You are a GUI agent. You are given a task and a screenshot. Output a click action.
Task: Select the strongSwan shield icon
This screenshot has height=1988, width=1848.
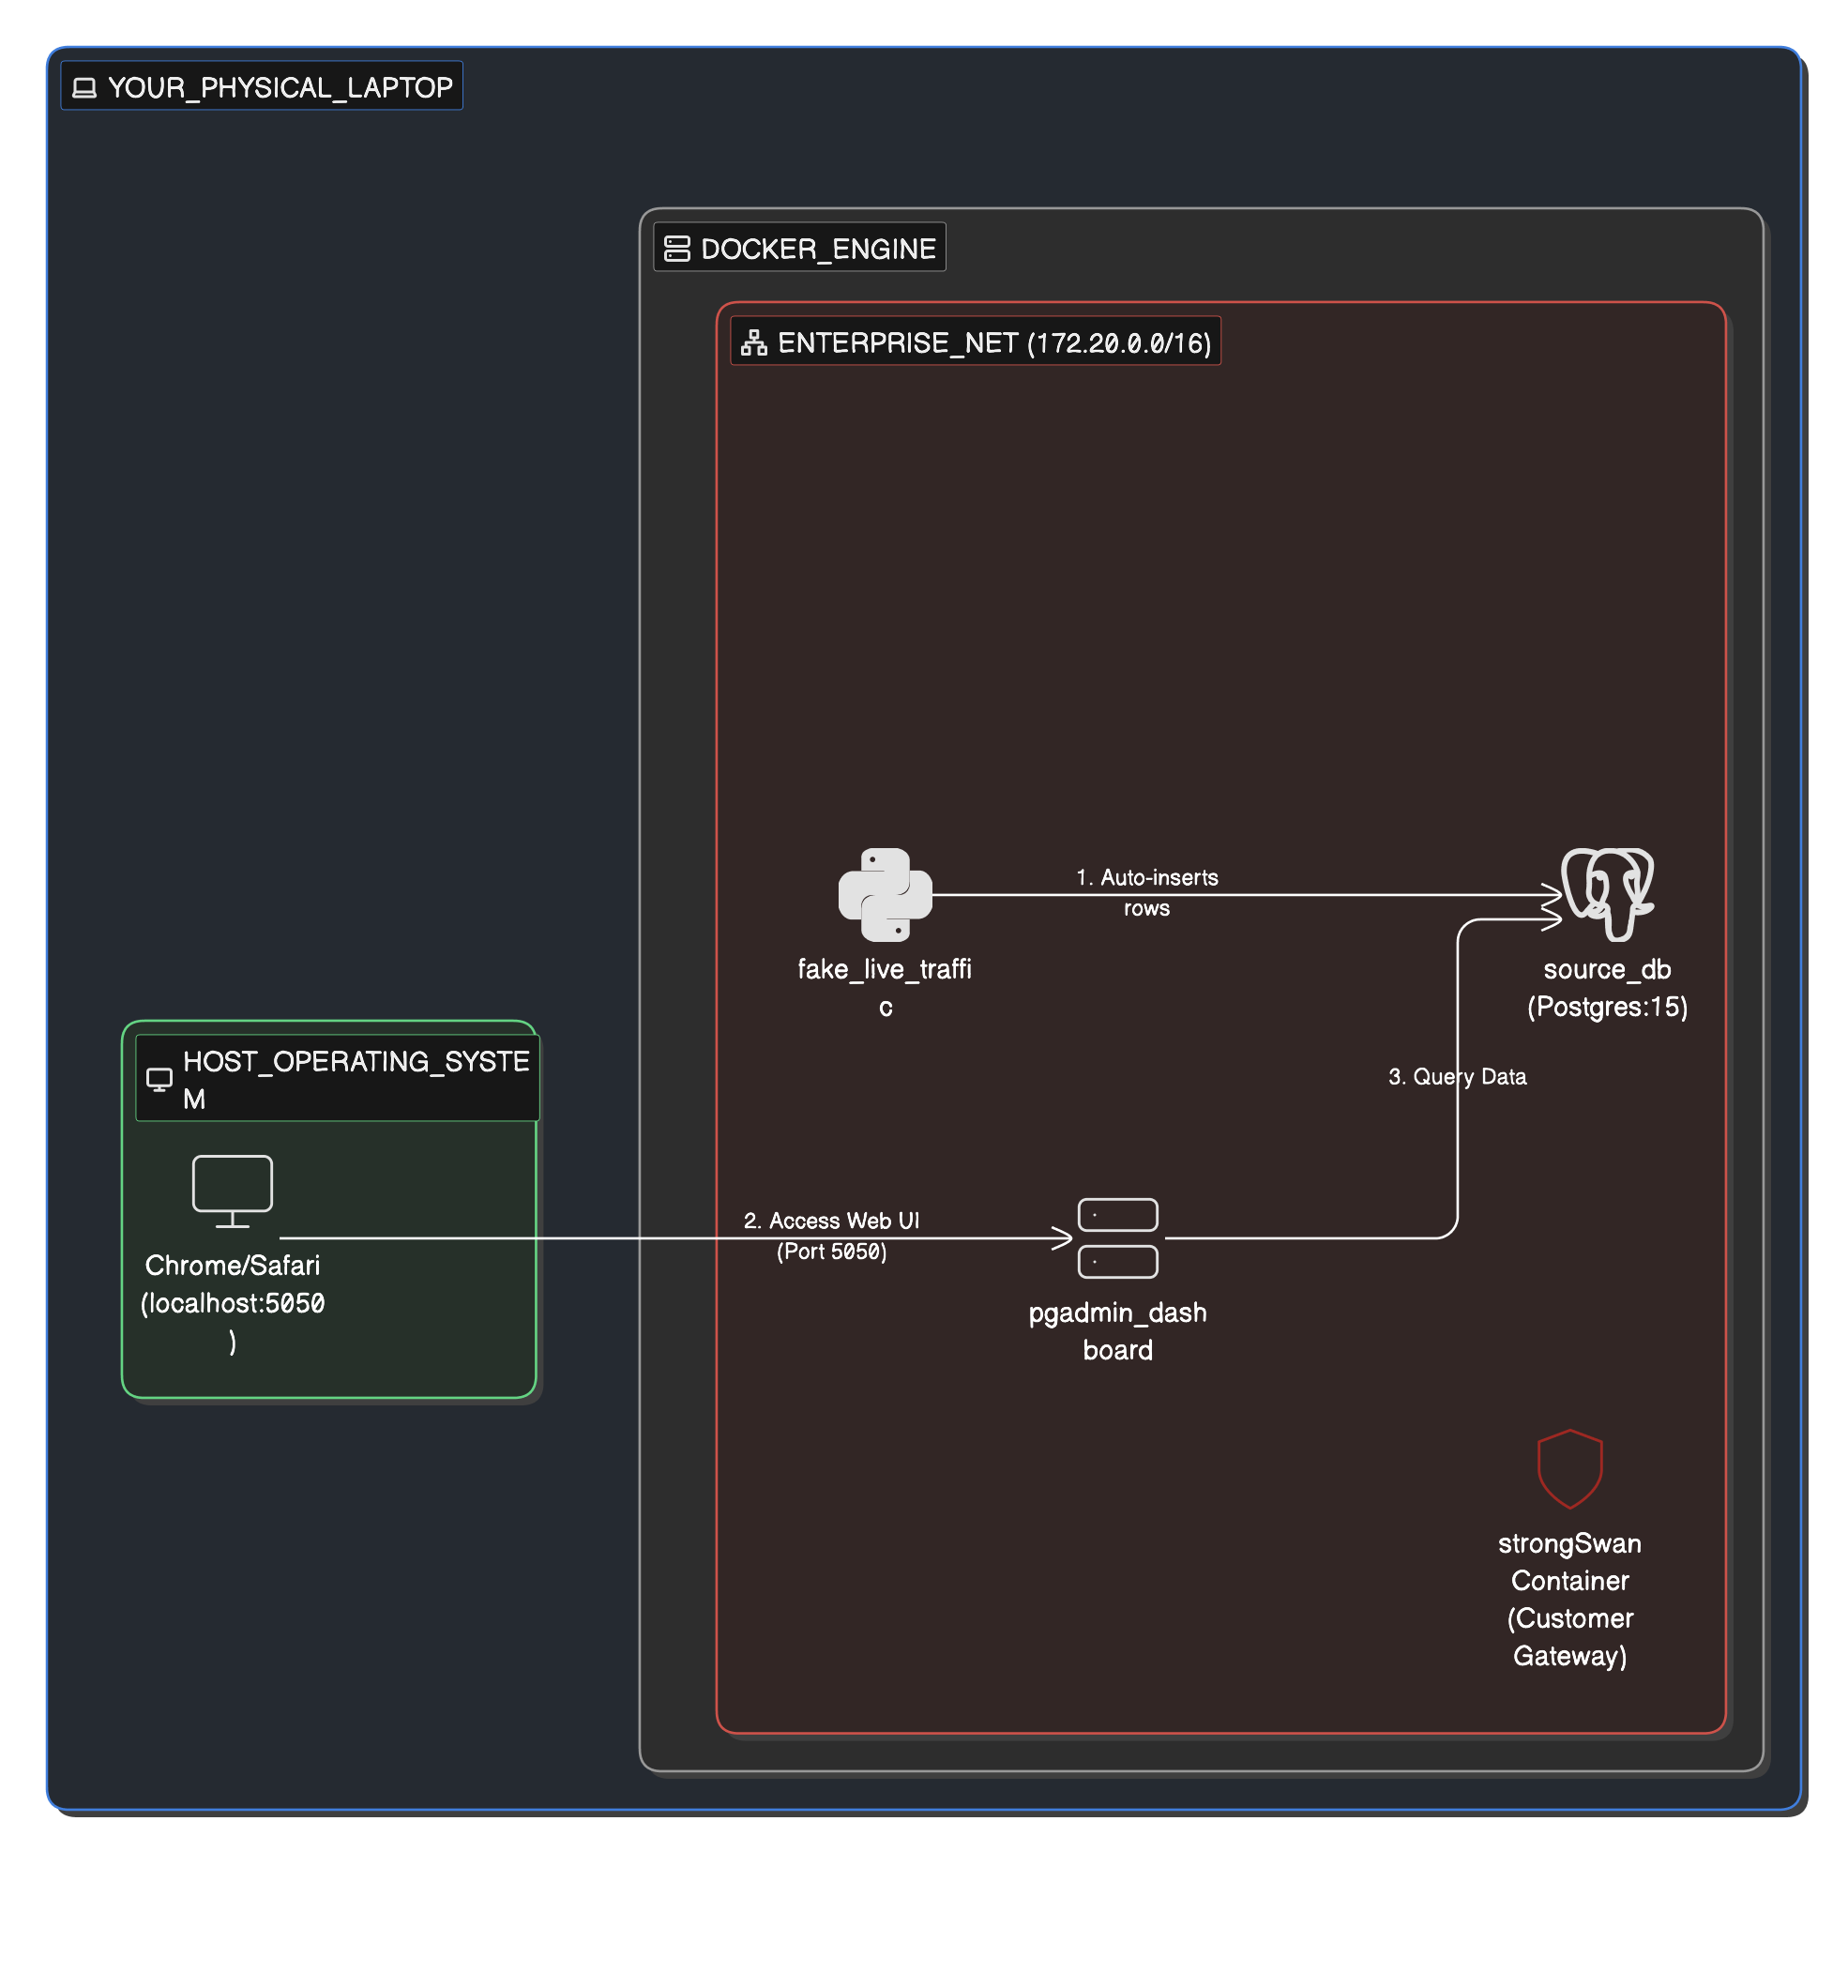[x=1570, y=1470]
